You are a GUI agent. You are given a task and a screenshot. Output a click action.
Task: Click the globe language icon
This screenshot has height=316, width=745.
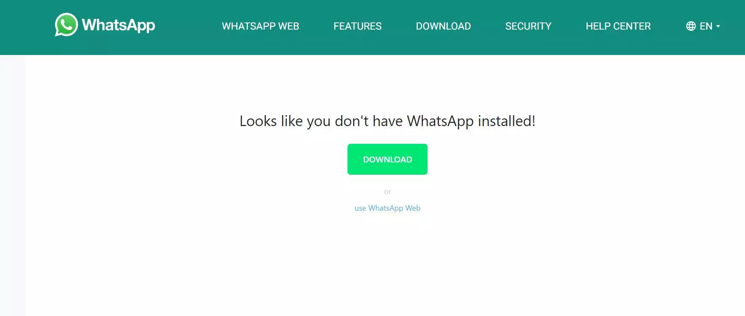pos(691,26)
